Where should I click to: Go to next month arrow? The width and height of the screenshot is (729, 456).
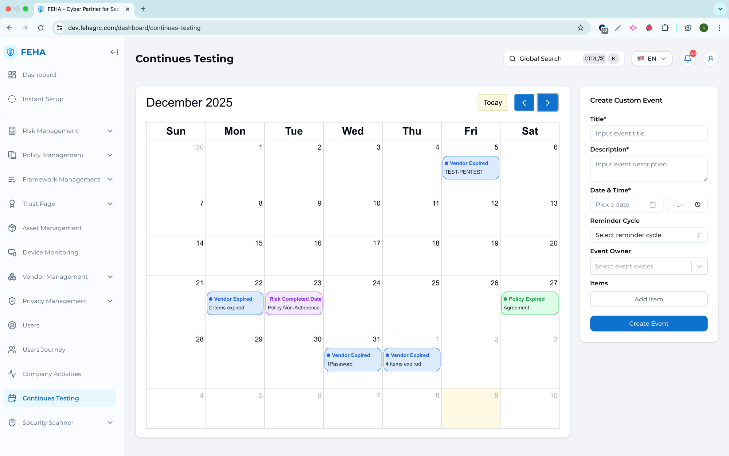pos(547,103)
